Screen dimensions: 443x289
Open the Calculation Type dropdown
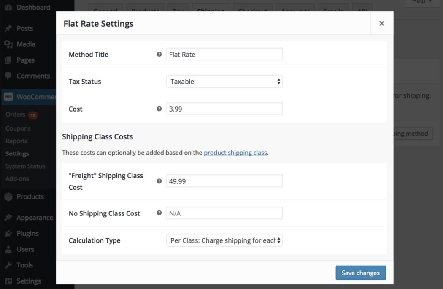click(224, 240)
